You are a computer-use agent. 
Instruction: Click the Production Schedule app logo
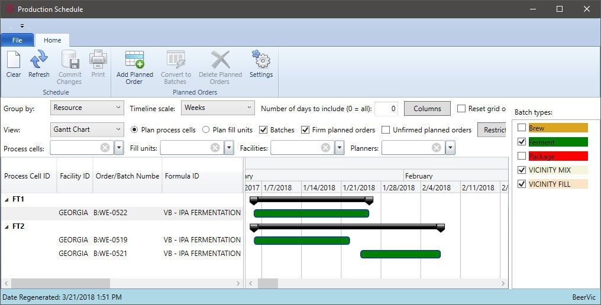[x=9, y=9]
